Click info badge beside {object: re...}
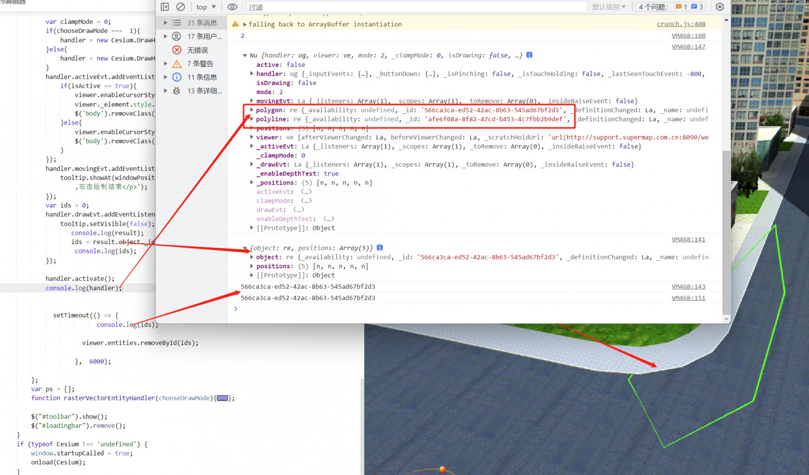 pos(380,248)
